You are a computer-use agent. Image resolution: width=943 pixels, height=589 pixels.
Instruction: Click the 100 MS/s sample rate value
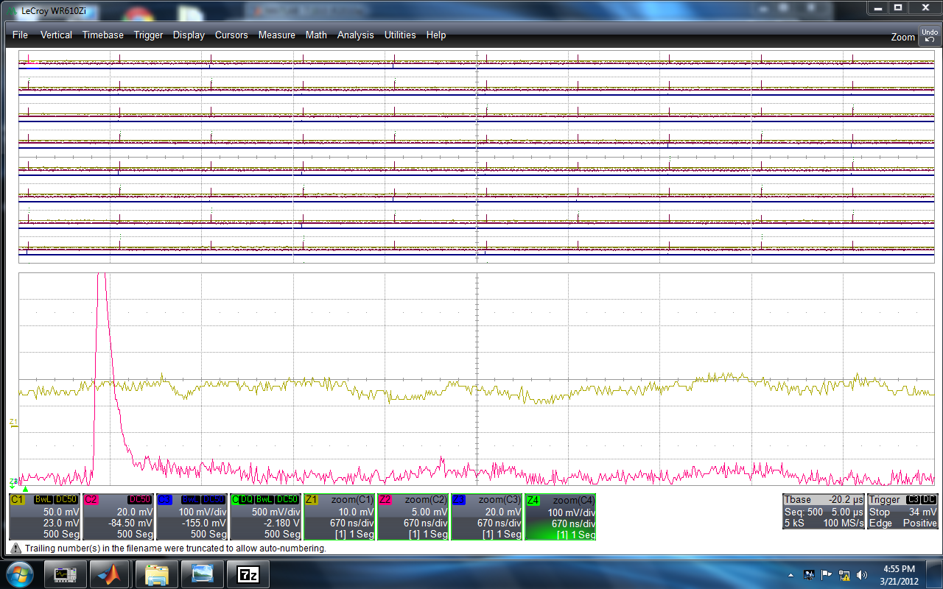click(x=843, y=523)
